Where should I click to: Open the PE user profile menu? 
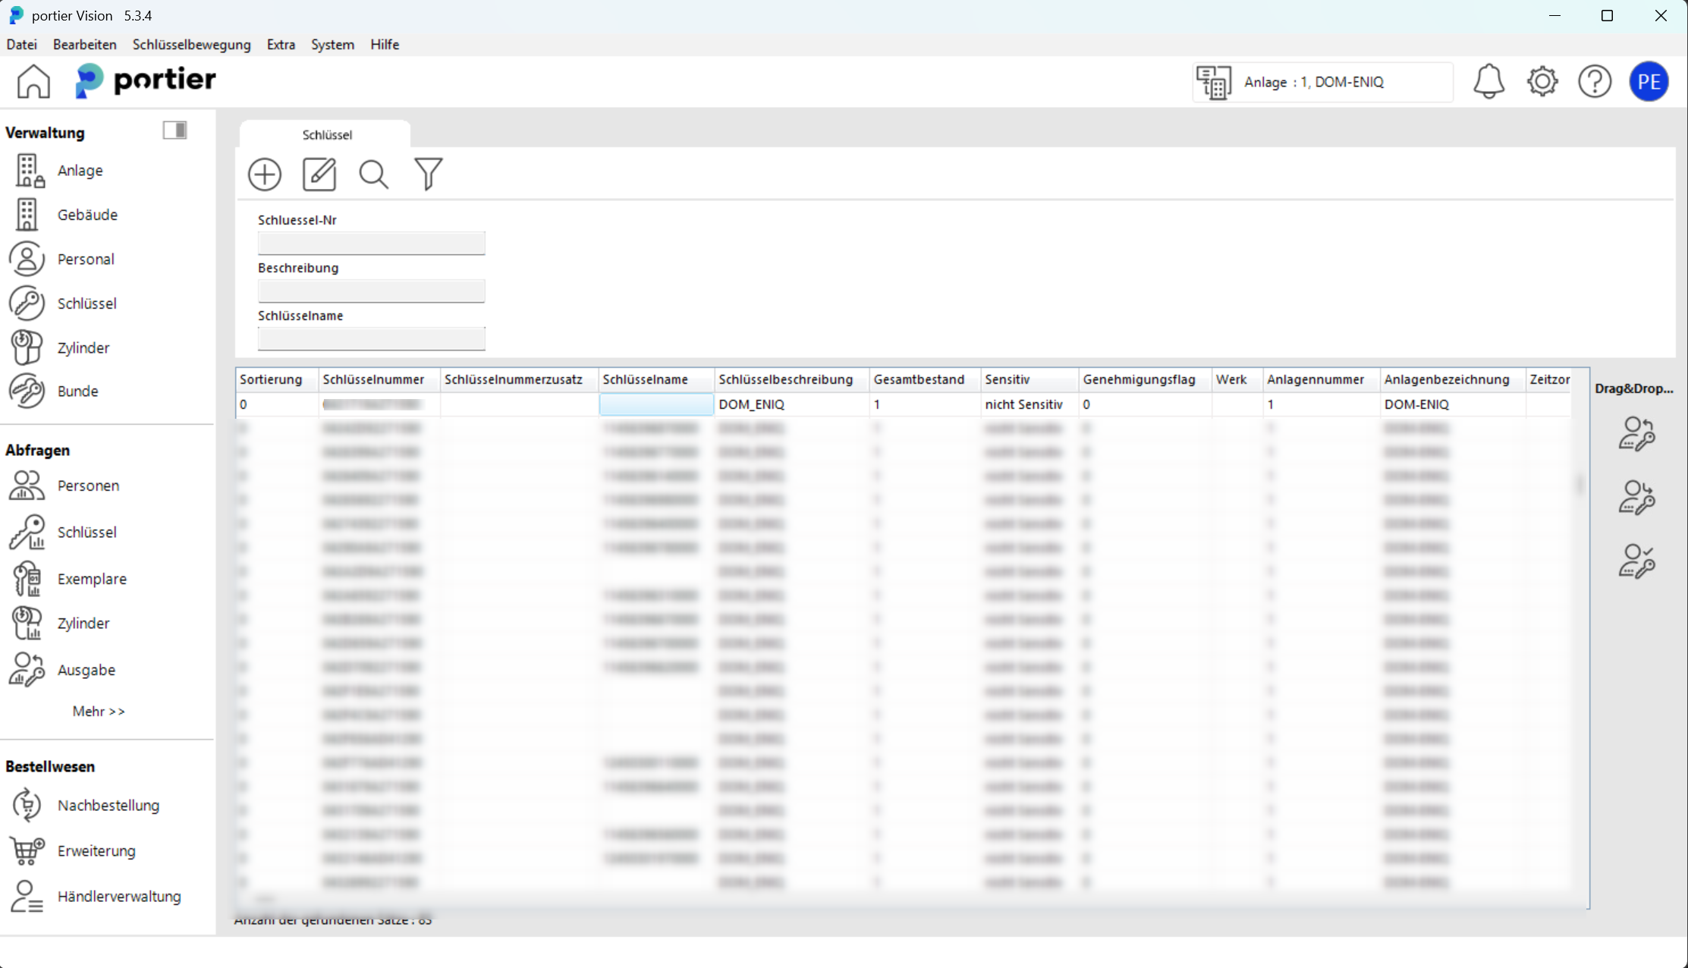1649,81
